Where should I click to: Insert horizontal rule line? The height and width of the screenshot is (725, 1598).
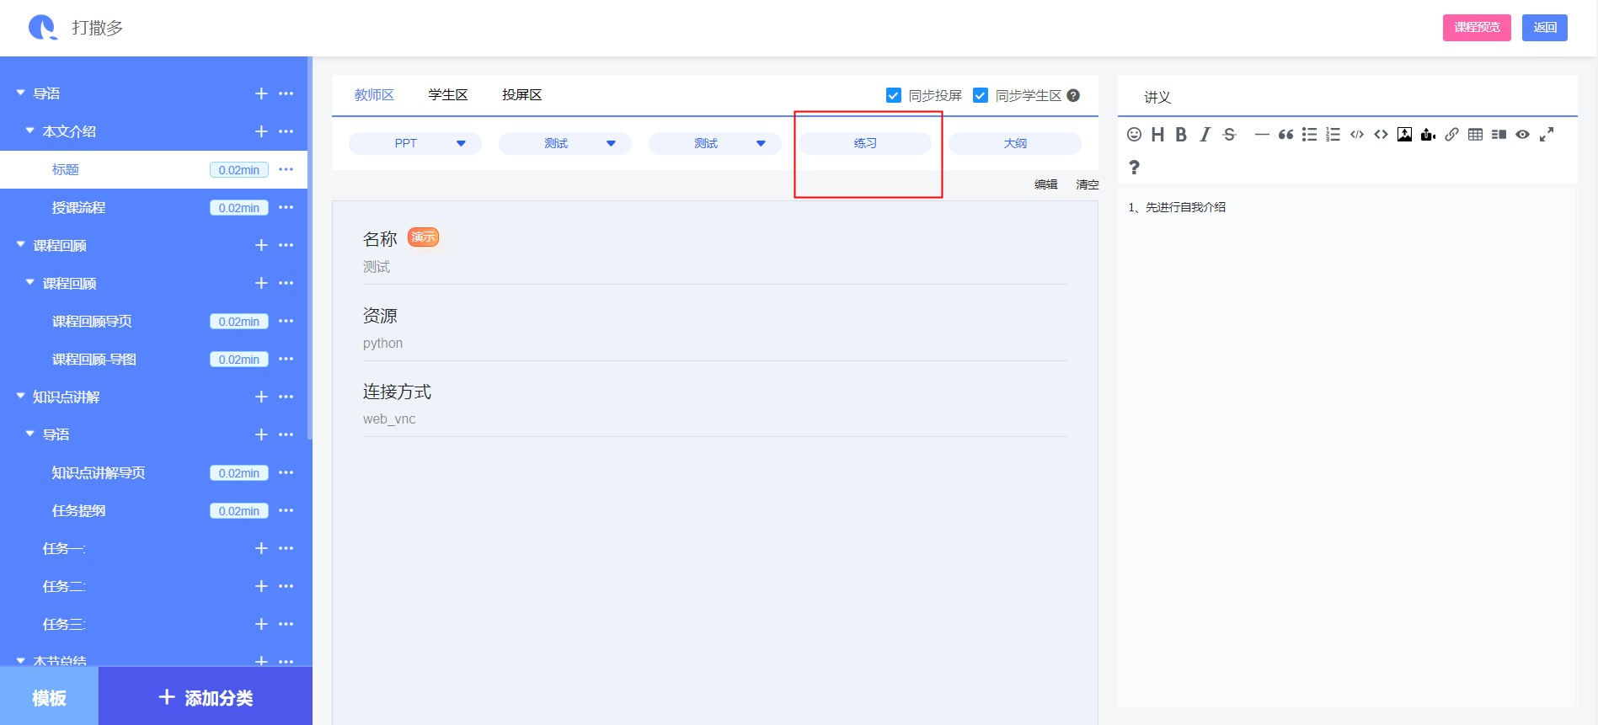tap(1262, 135)
